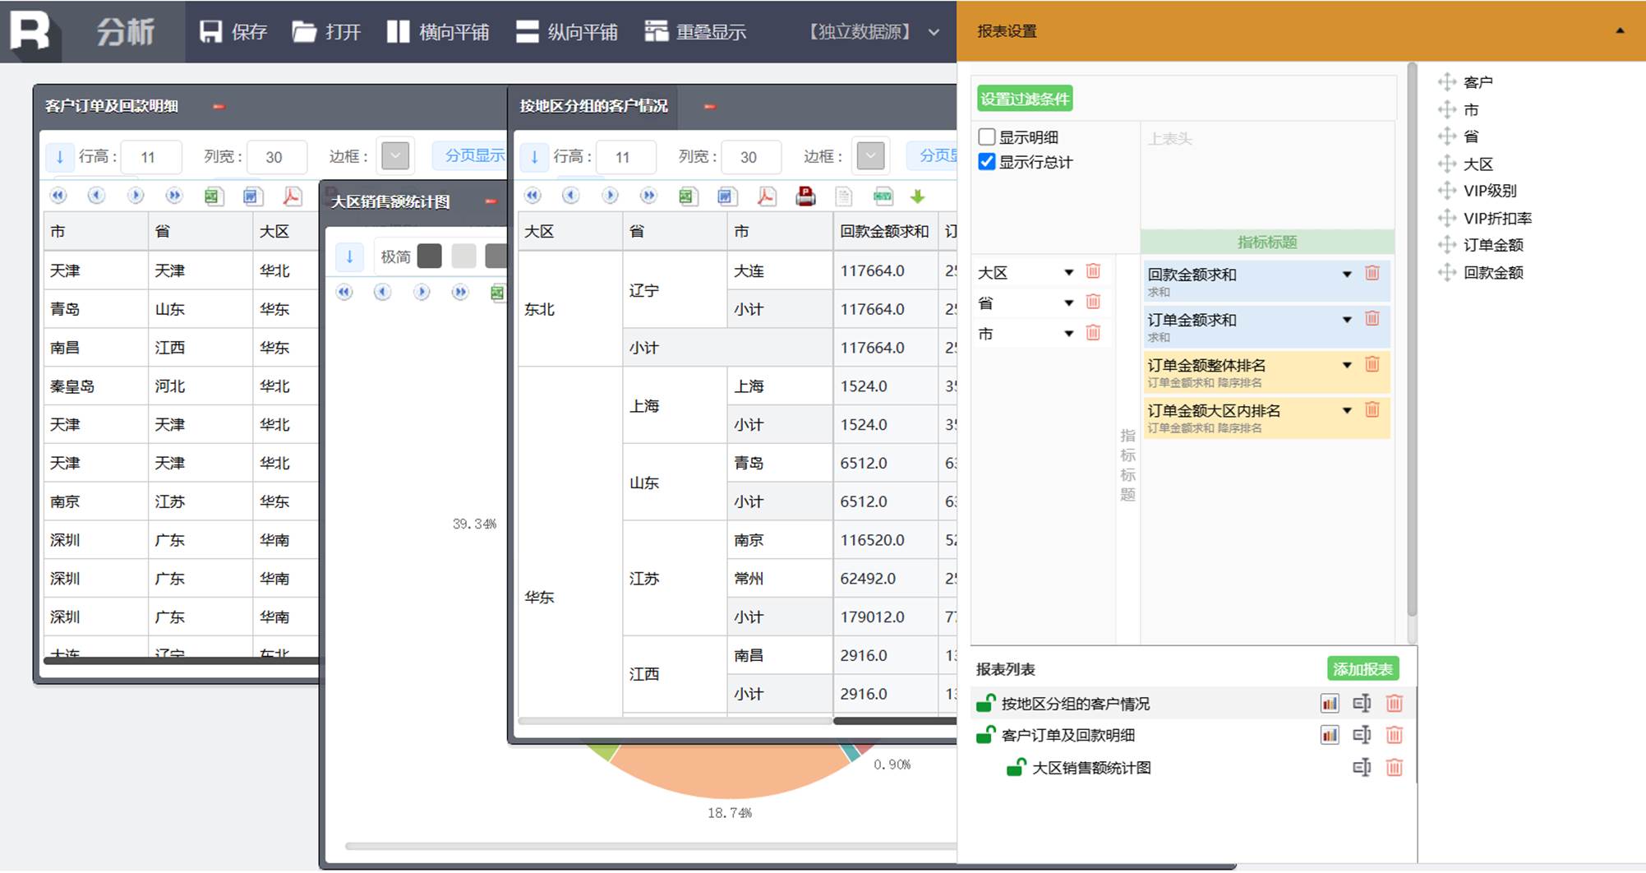This screenshot has width=1646, height=873.
Task: Toggle lock icon for 大区销售额统计图
Action: click(x=1017, y=768)
